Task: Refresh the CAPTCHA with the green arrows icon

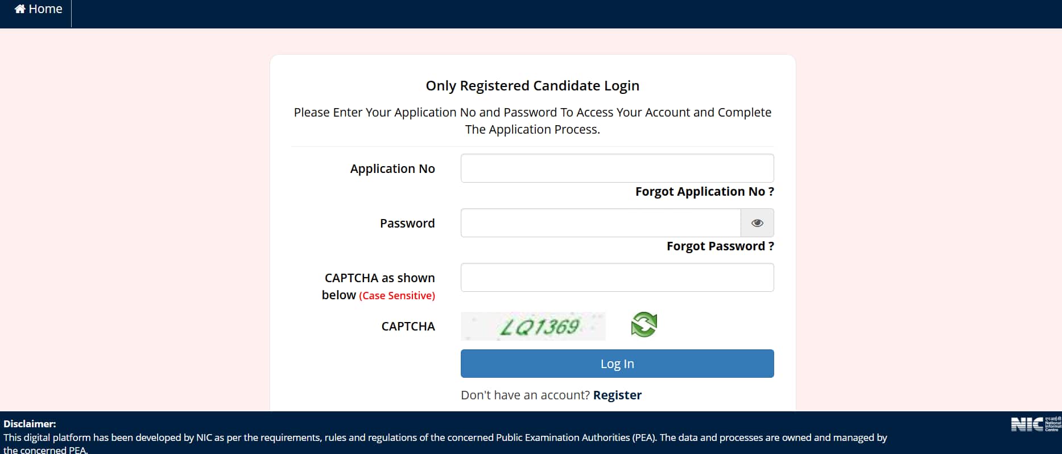Action: [x=644, y=325]
